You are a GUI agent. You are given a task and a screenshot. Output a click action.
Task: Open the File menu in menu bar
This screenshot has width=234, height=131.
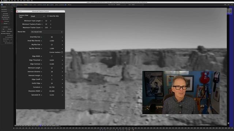click(9, 1)
